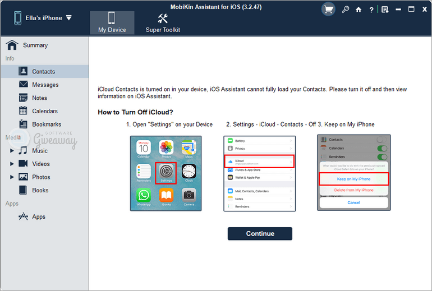Open the shopping cart purchase icon
432x291 pixels.
(328, 10)
